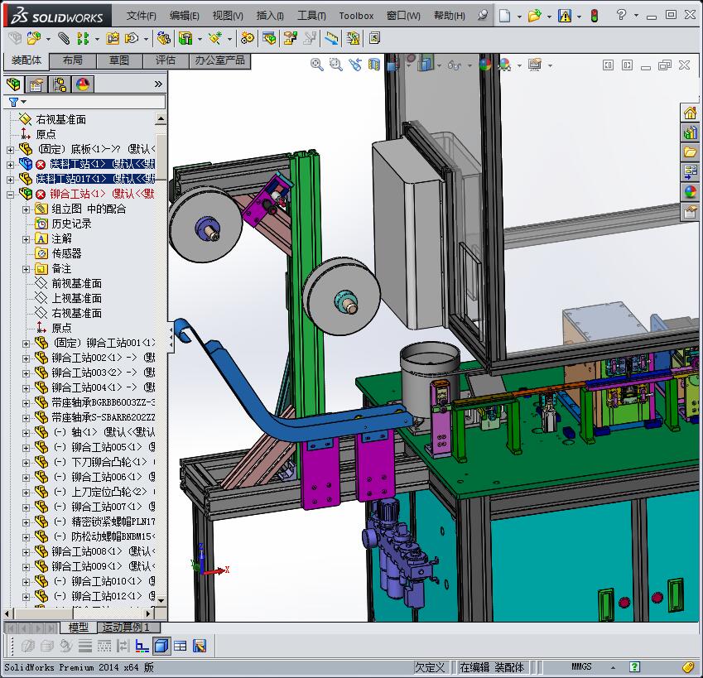Open the Mate tool from the toolbar
This screenshot has height=678, width=703.
click(x=64, y=38)
